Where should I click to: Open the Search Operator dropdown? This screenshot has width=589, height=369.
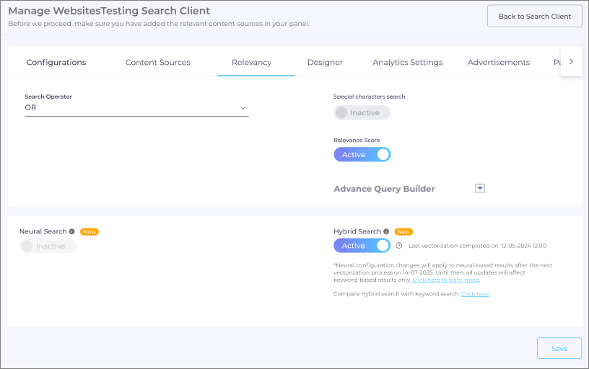click(136, 108)
